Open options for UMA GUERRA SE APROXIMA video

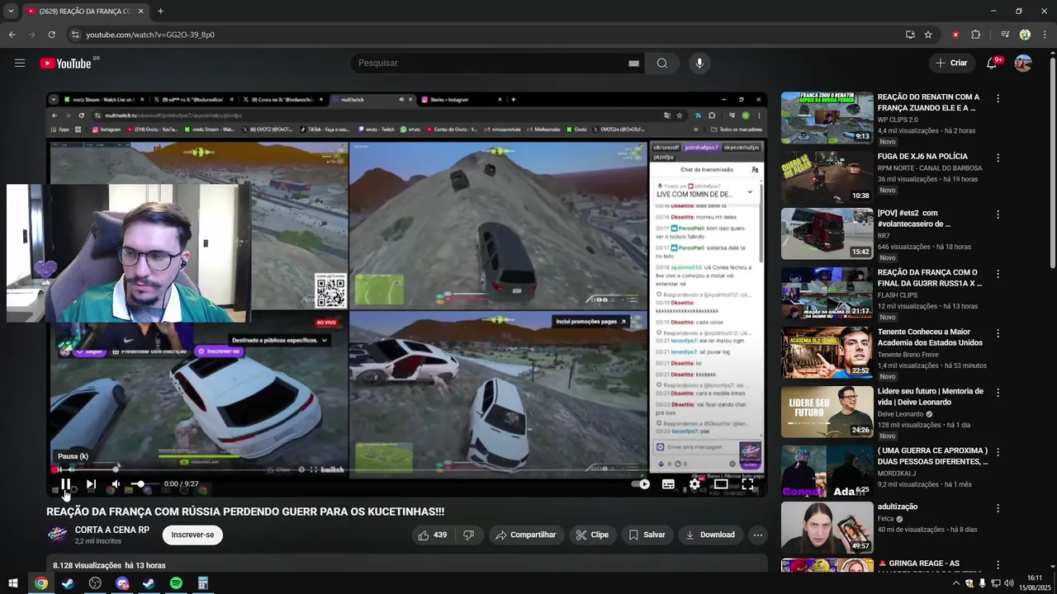pos(998,452)
